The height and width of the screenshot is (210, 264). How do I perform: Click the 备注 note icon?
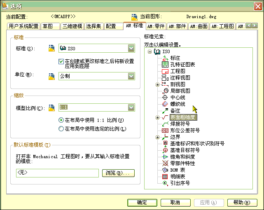pos(165,111)
